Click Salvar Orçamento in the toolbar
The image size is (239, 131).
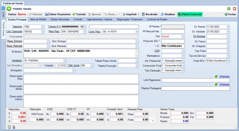(x=58, y=14)
